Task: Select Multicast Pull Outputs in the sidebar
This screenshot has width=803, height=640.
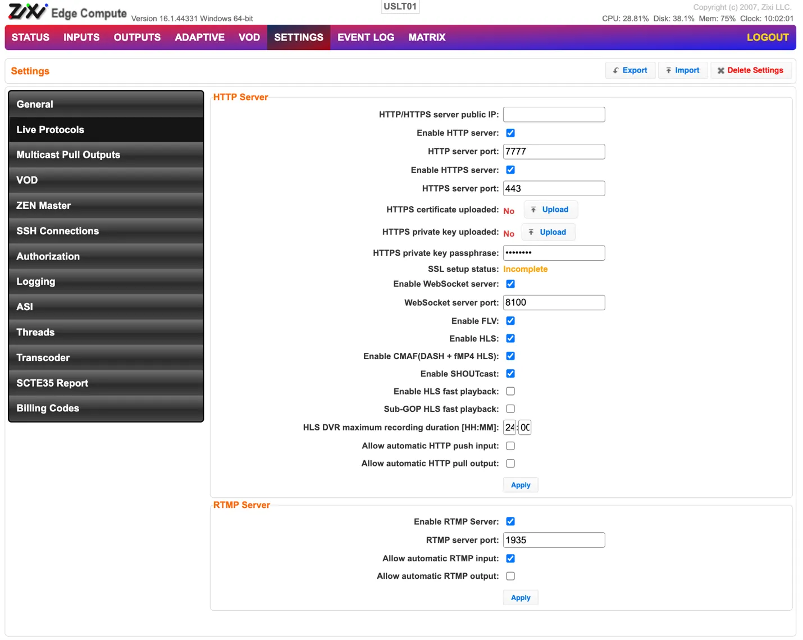Action: [x=106, y=155]
